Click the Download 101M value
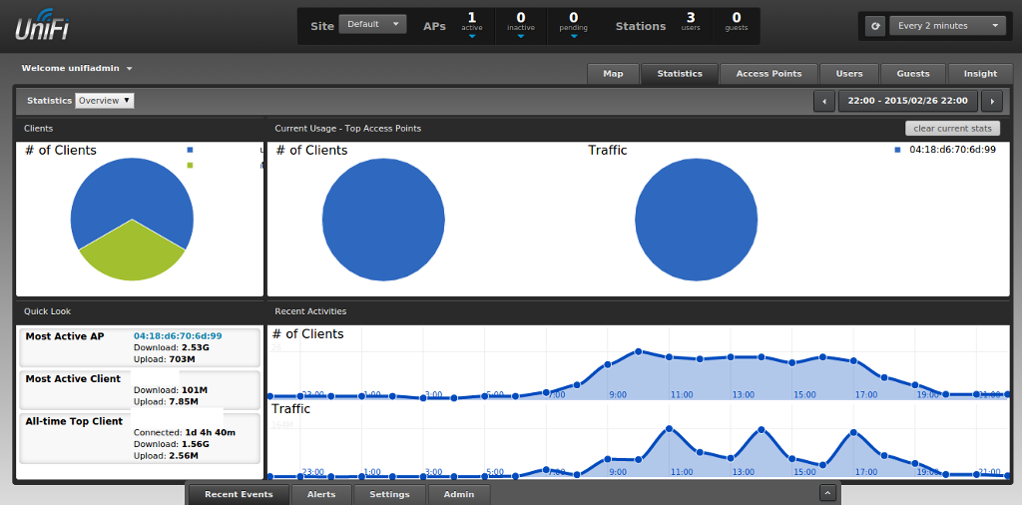 195,390
